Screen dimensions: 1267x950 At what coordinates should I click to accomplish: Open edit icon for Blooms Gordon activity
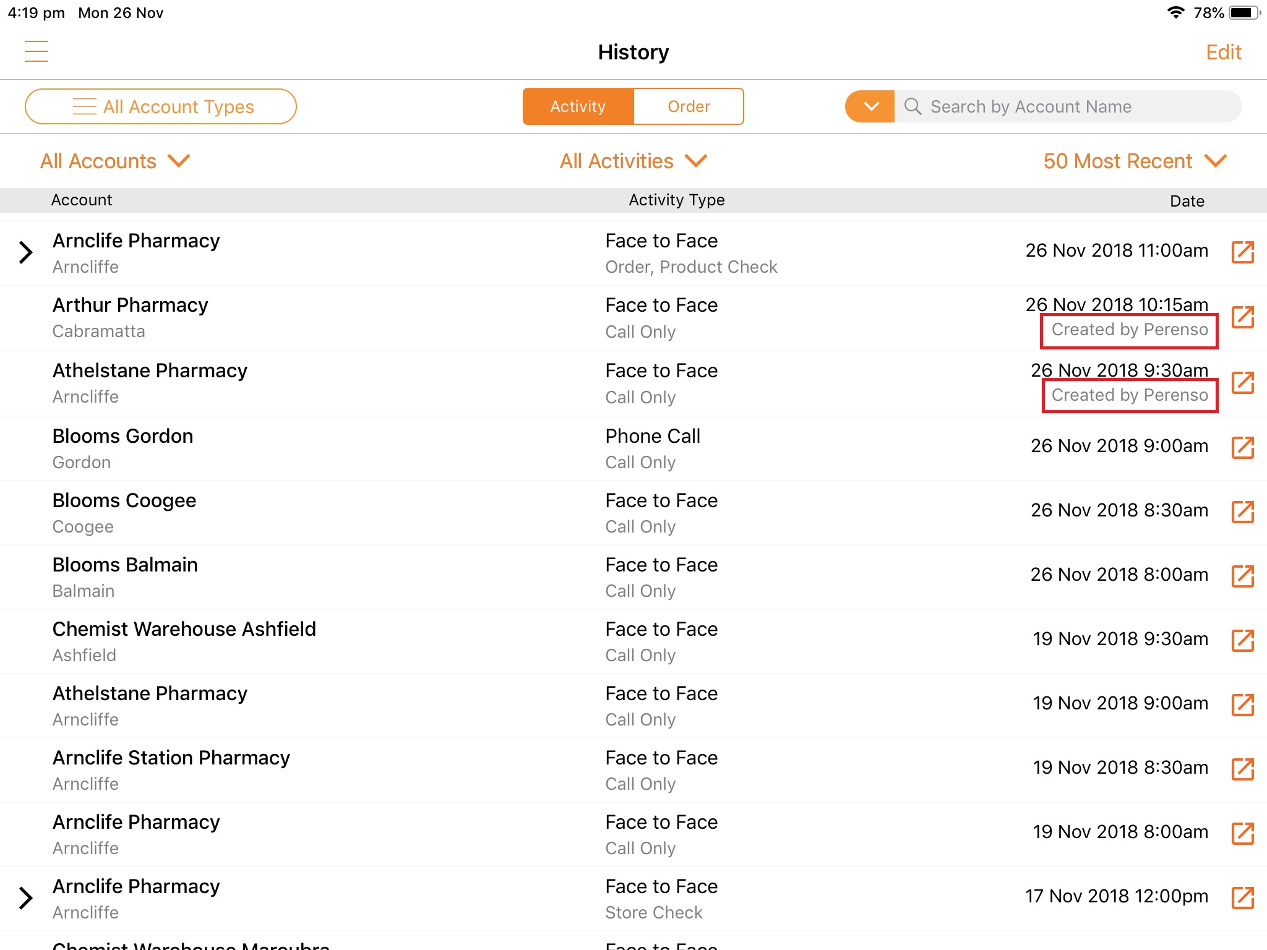click(x=1242, y=447)
